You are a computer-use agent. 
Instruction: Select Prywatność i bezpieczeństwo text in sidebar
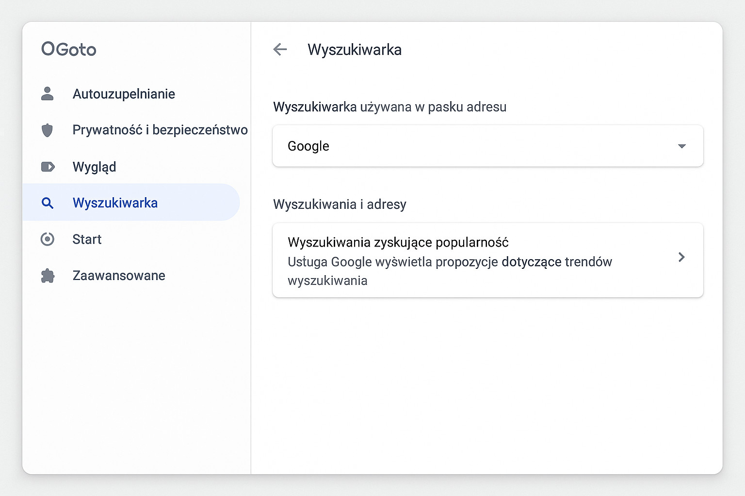[160, 130]
